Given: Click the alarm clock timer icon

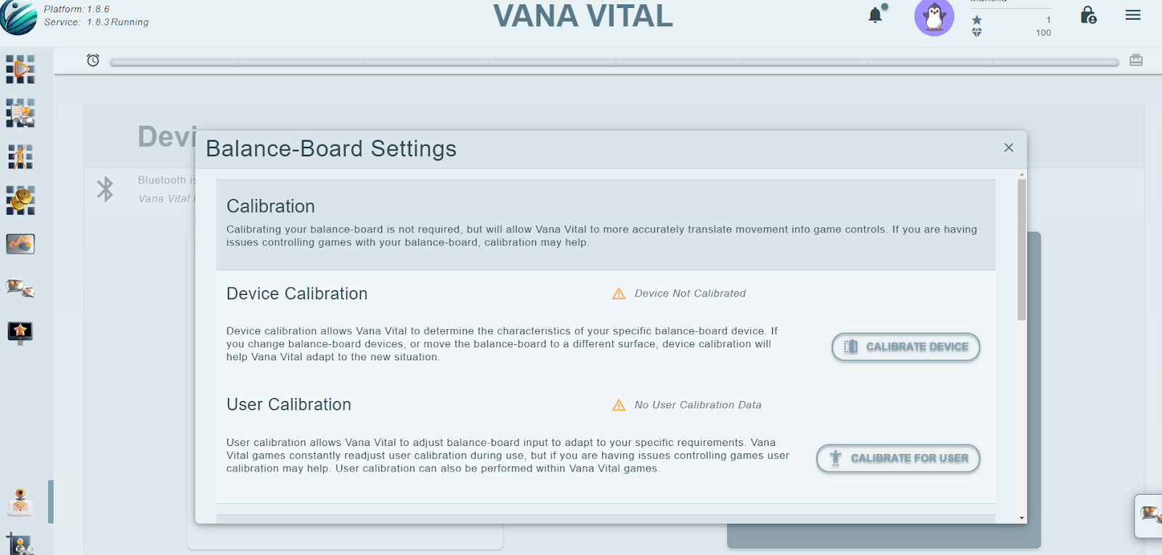Looking at the screenshot, I should 93,60.
